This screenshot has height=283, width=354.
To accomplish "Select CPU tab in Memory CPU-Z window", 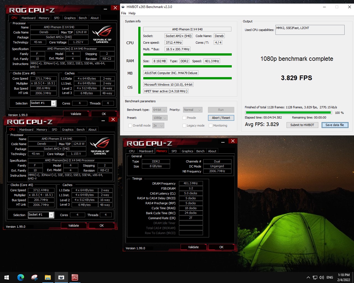I will point(132,151).
